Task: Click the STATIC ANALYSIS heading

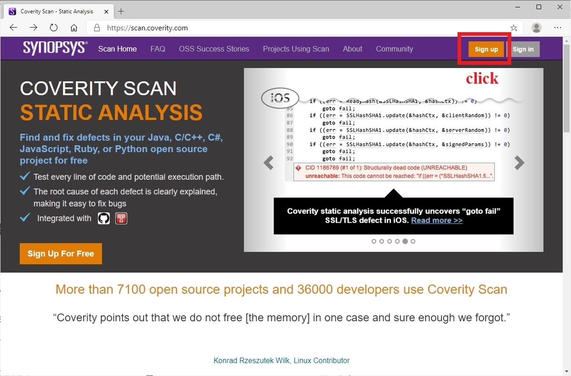Action: point(111,113)
